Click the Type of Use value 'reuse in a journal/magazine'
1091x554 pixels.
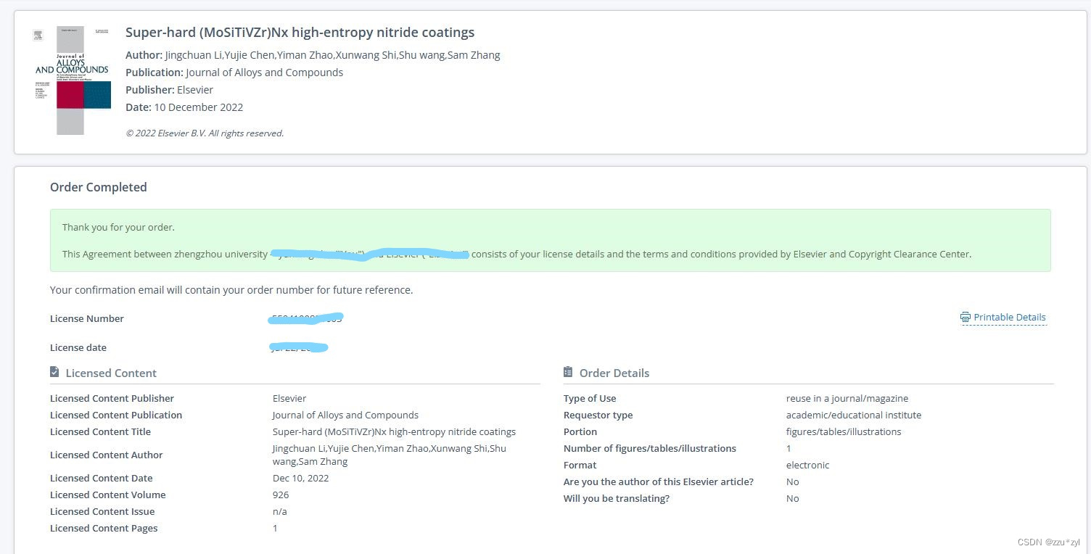click(x=847, y=398)
